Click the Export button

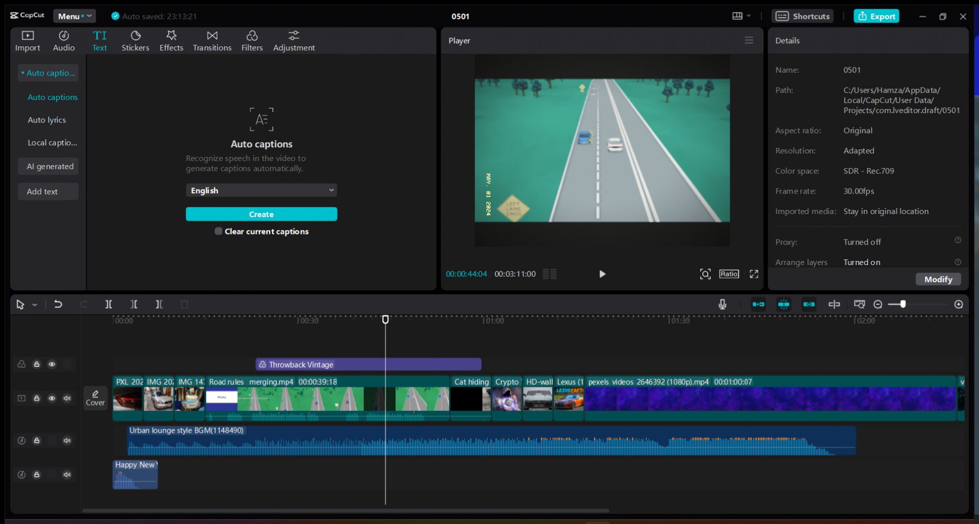coord(877,16)
